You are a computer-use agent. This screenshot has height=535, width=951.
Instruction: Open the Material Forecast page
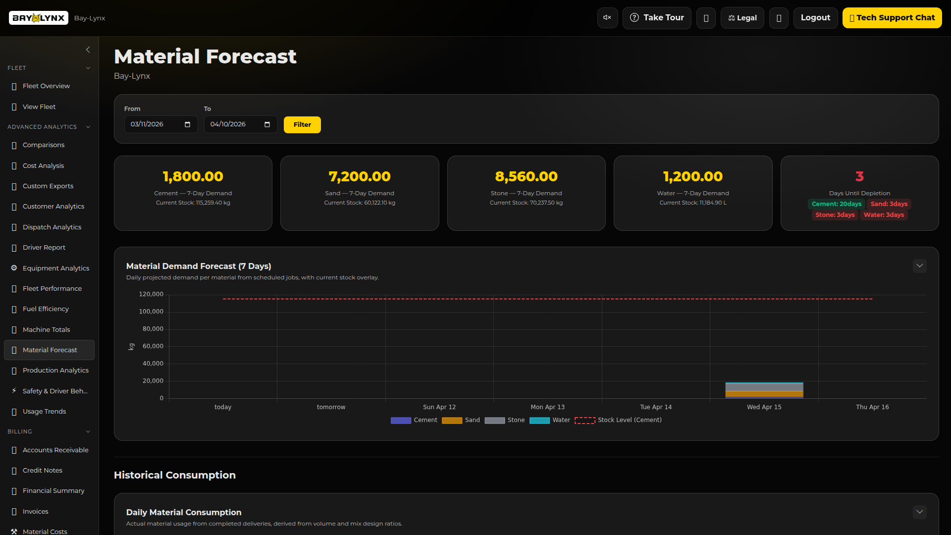coord(50,350)
